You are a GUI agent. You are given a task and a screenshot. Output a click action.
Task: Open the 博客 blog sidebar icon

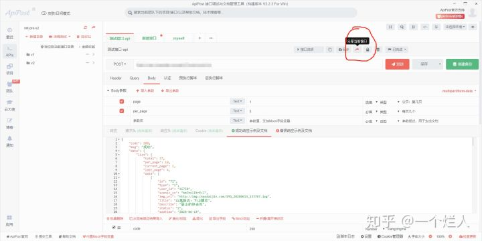pyautogui.click(x=9, y=124)
